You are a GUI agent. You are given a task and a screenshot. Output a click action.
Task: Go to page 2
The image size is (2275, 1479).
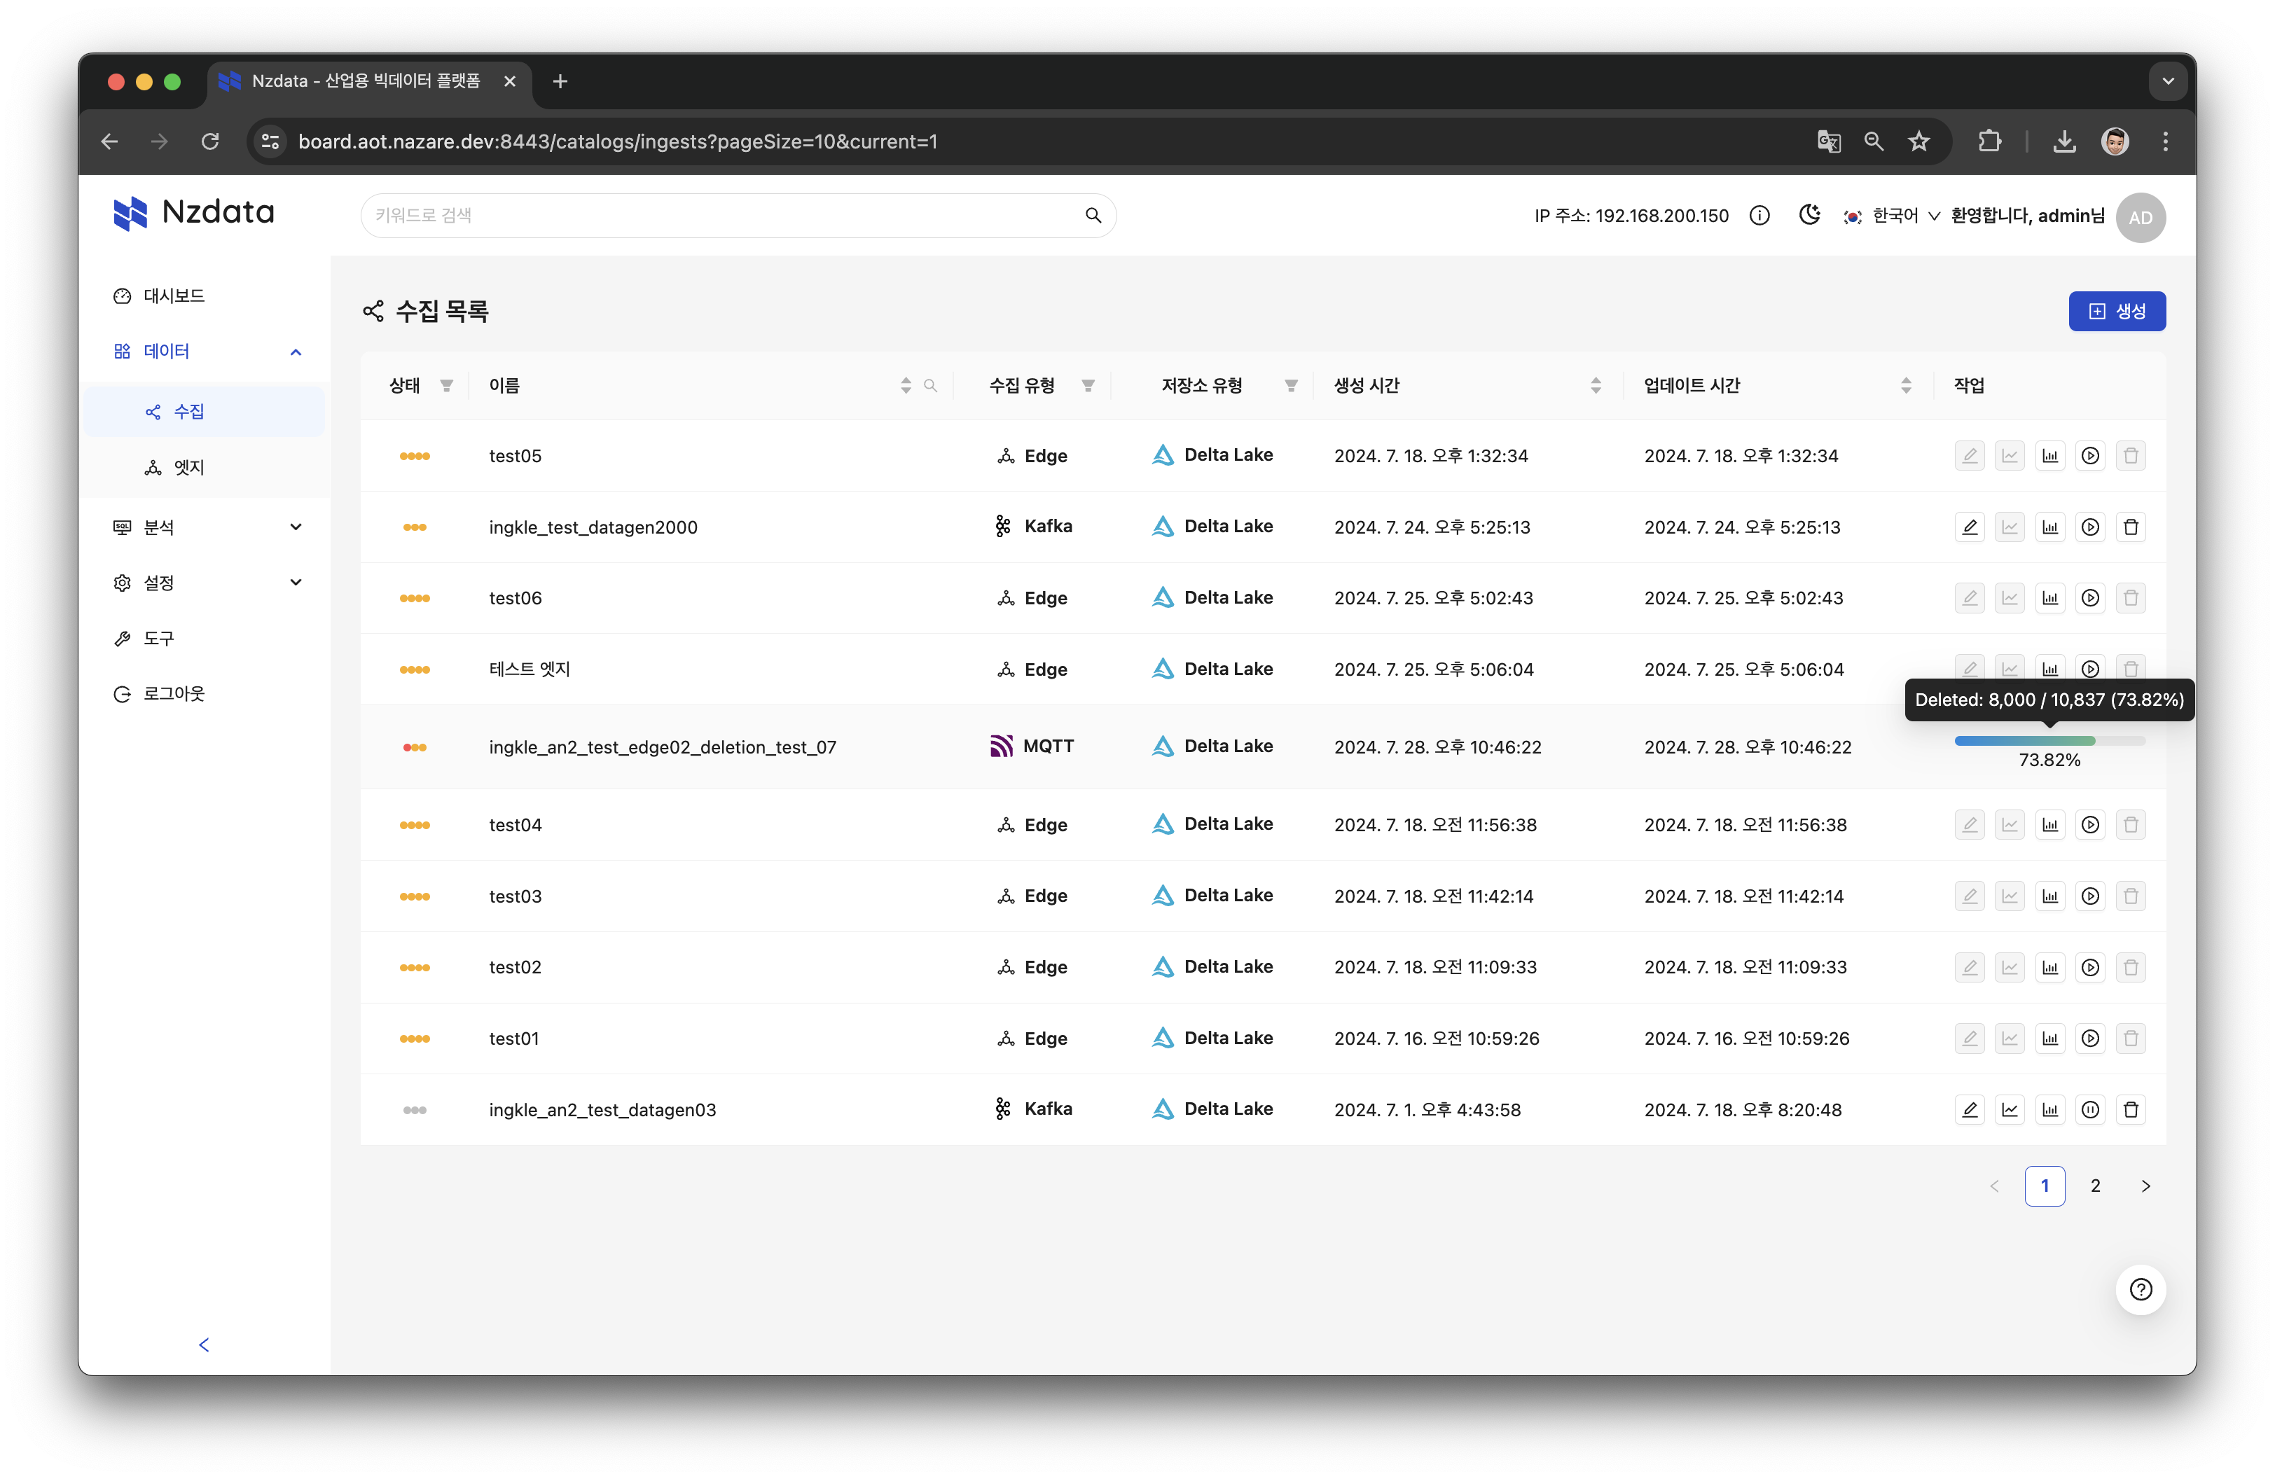tap(2094, 1186)
